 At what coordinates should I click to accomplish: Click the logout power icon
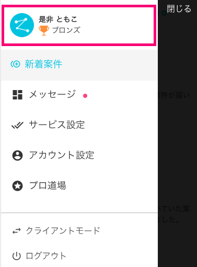(x=17, y=256)
